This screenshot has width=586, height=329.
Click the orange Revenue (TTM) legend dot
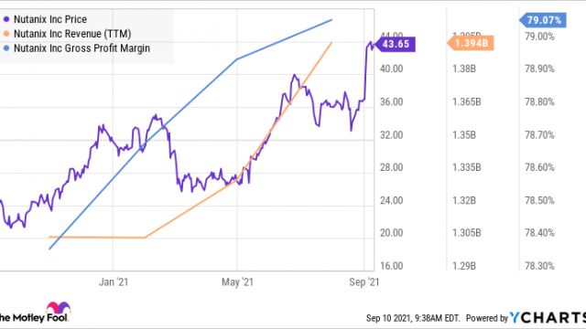click(6, 34)
